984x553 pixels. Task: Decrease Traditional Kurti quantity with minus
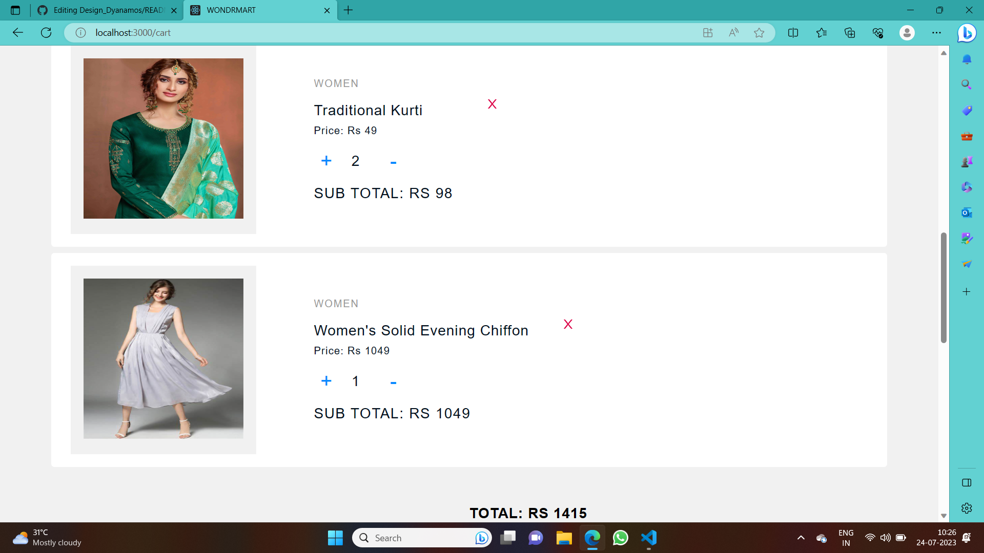tap(393, 163)
